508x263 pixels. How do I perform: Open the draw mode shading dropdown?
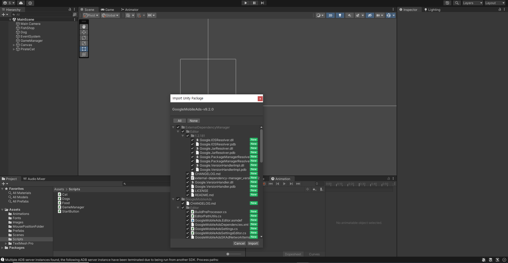[x=320, y=15]
